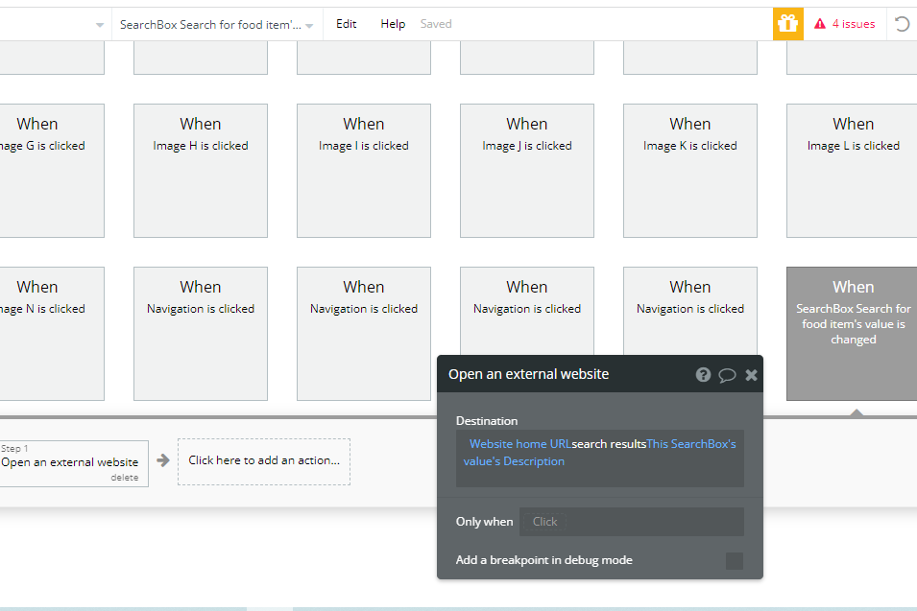Click the Destination label
The height and width of the screenshot is (611, 917).
487,420
